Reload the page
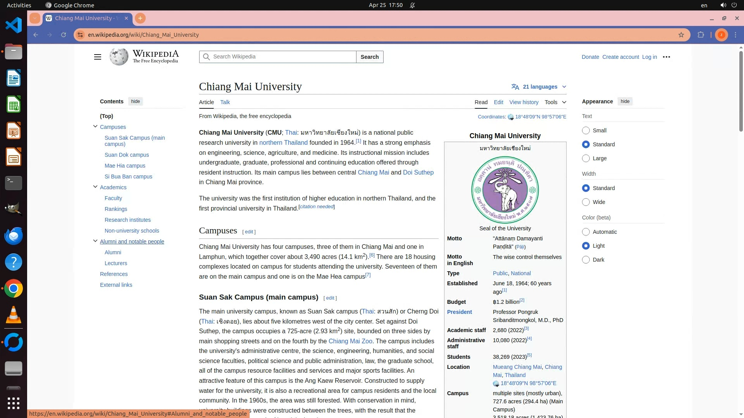Screen dimensions: 744x418 pyautogui.click(x=64, y=35)
